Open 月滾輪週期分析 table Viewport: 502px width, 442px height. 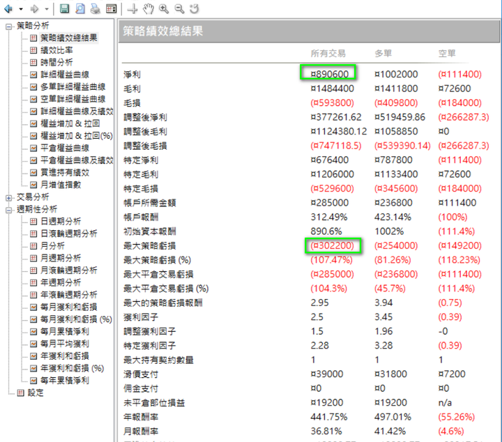click(69, 270)
